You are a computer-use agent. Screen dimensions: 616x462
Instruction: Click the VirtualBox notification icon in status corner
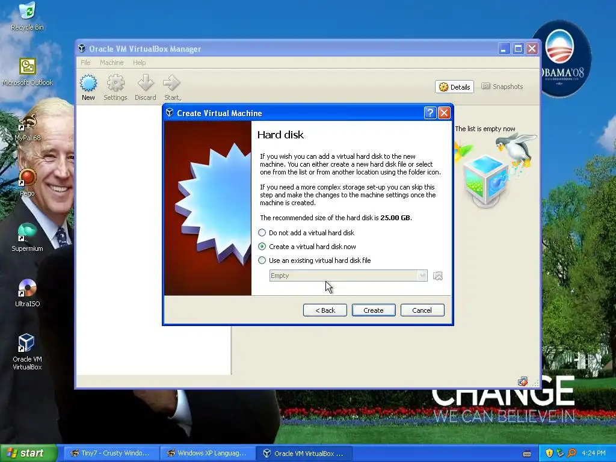point(523,381)
